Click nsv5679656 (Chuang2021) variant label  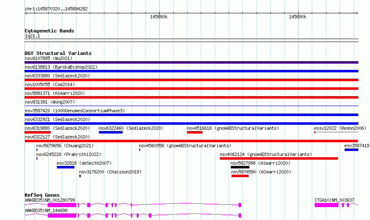pos(65,146)
